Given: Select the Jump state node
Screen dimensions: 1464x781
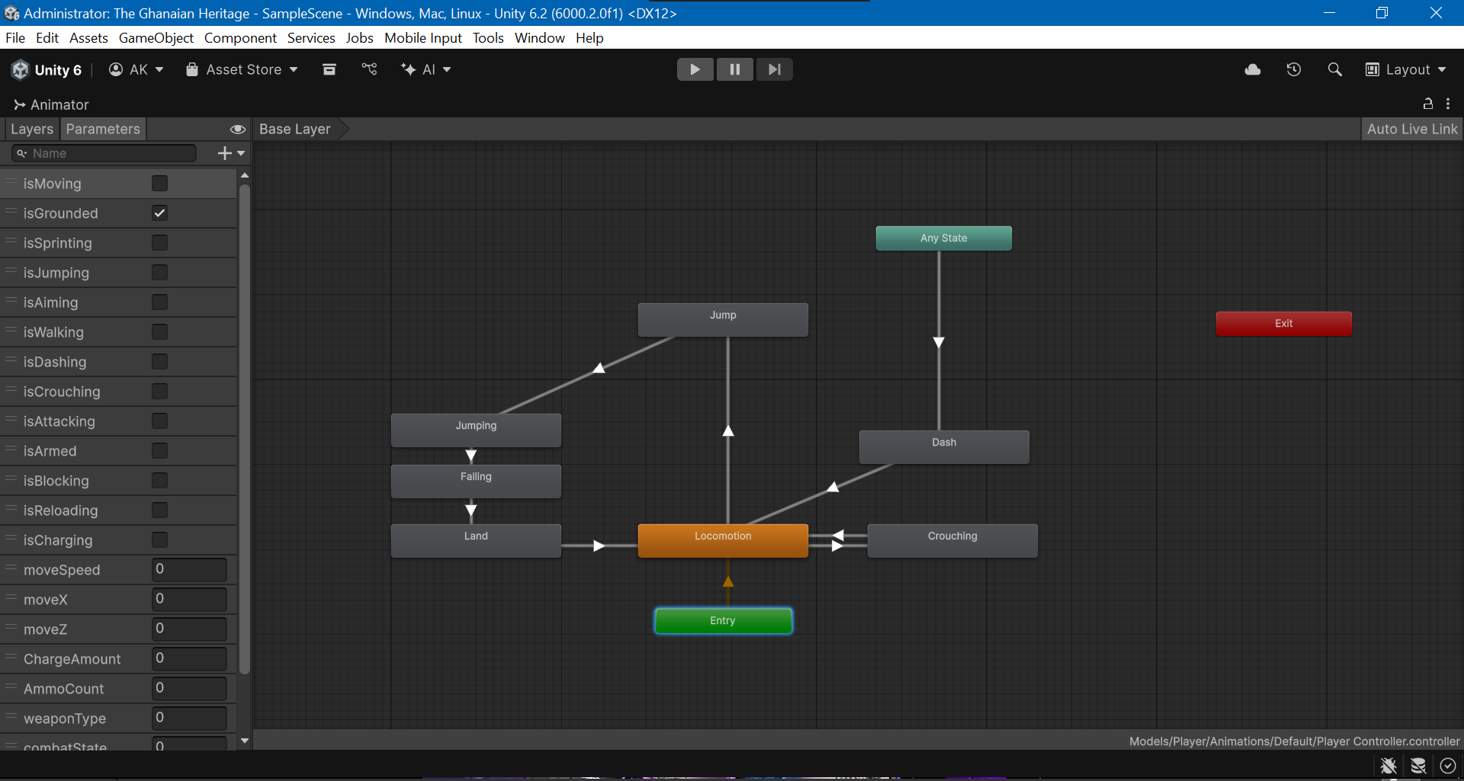Looking at the screenshot, I should click(723, 319).
